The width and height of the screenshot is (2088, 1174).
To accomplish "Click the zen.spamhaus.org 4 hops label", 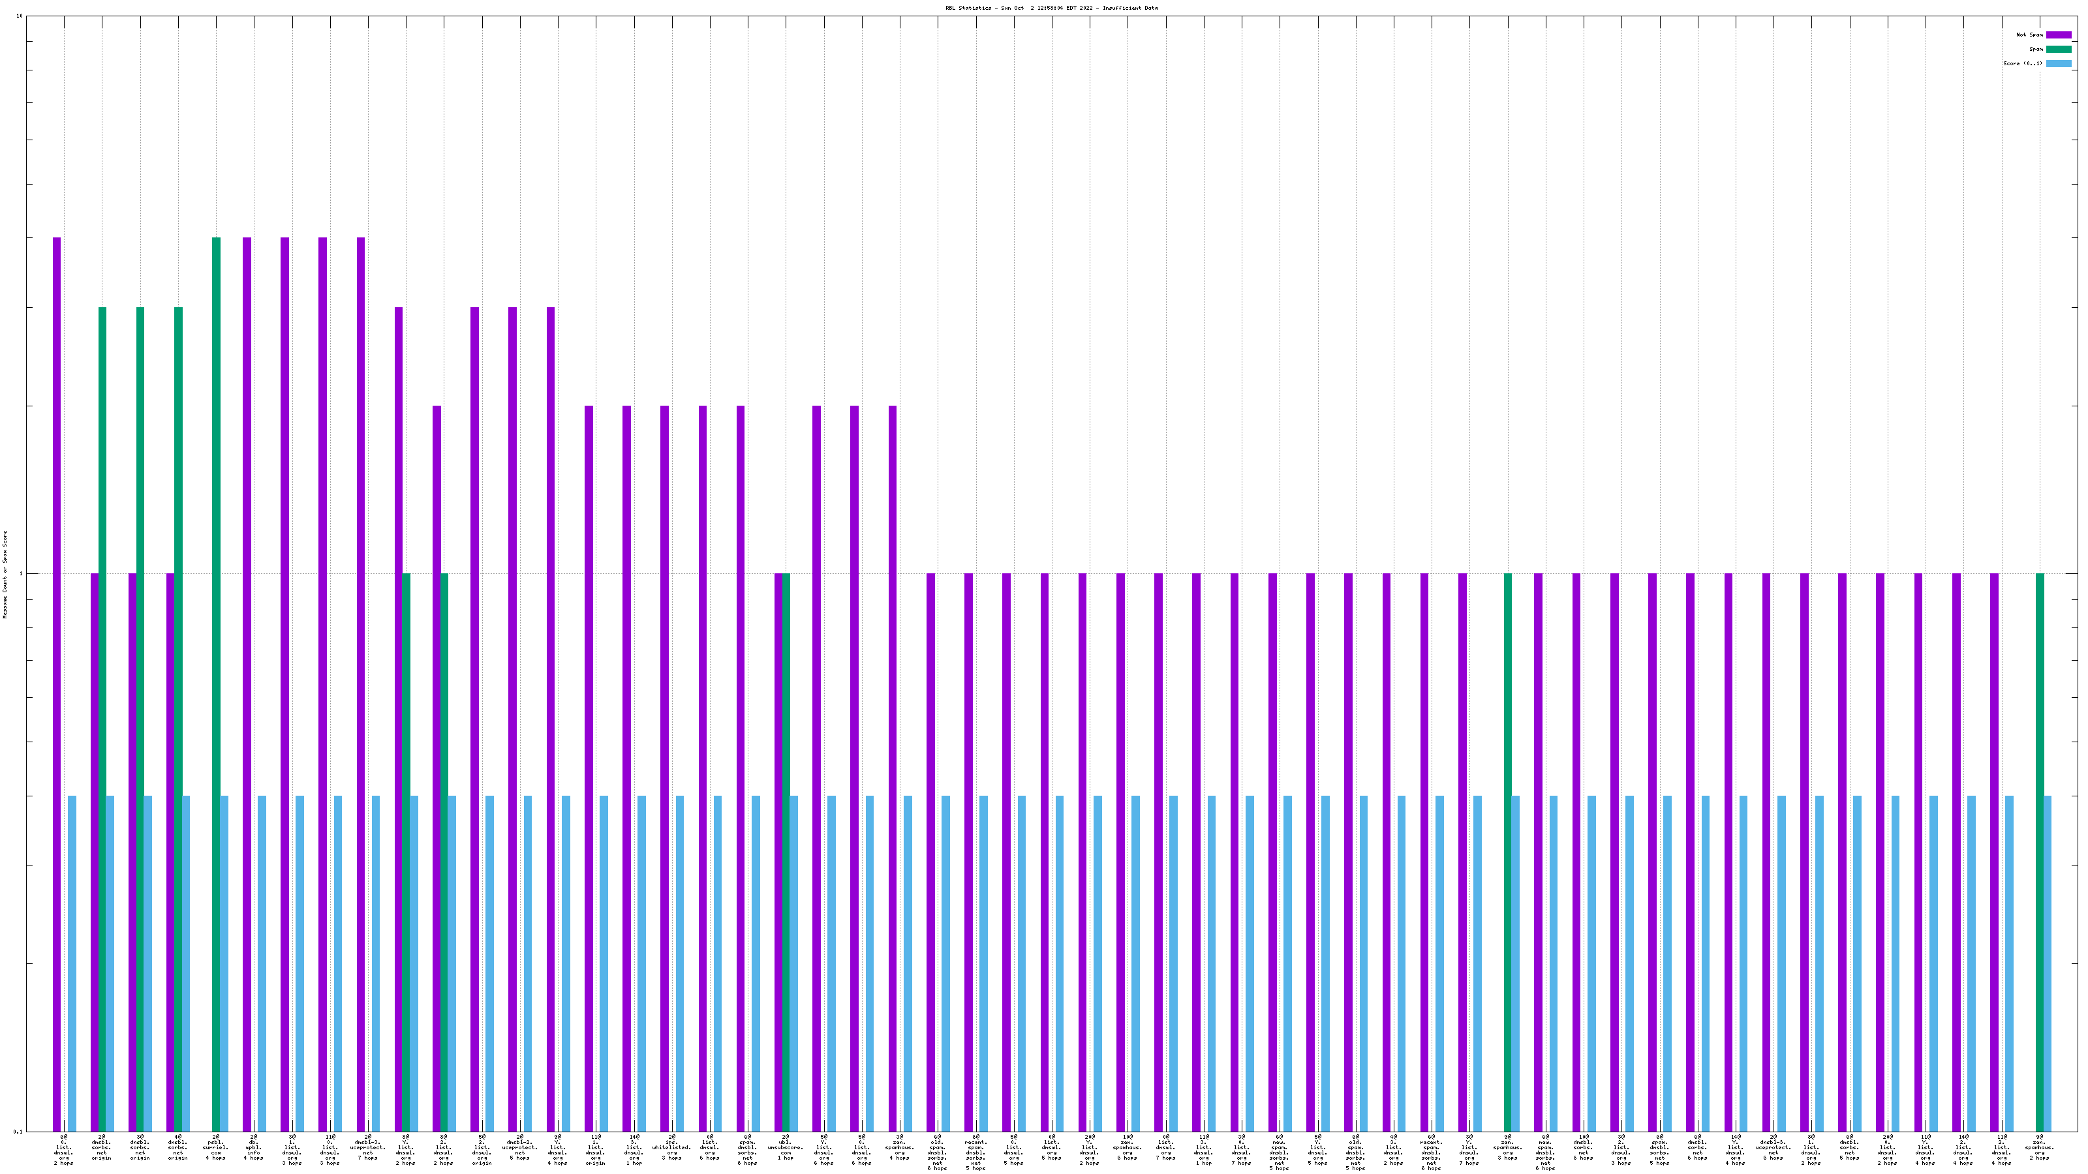I will click(900, 1148).
